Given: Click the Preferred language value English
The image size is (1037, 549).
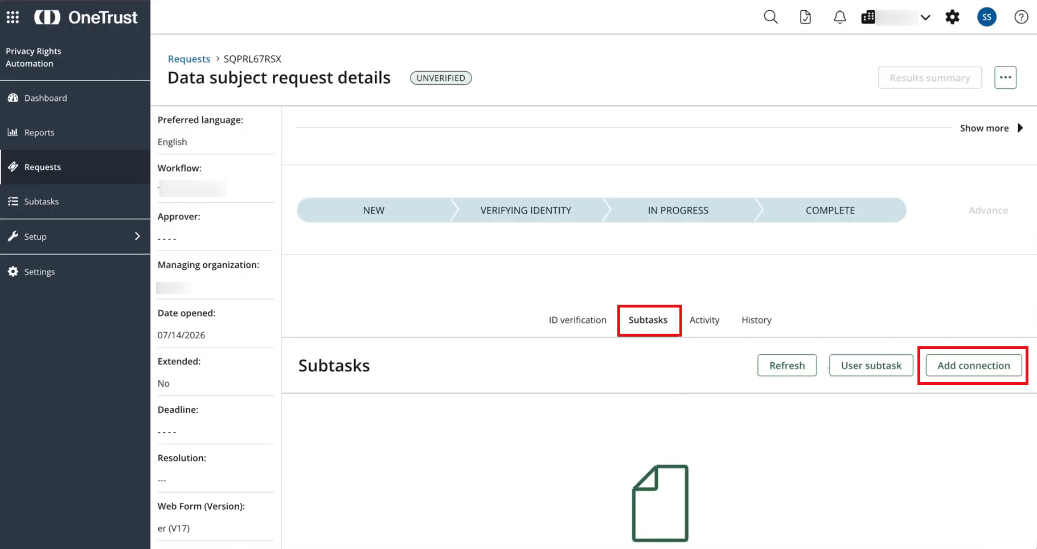Looking at the screenshot, I should tap(172, 142).
